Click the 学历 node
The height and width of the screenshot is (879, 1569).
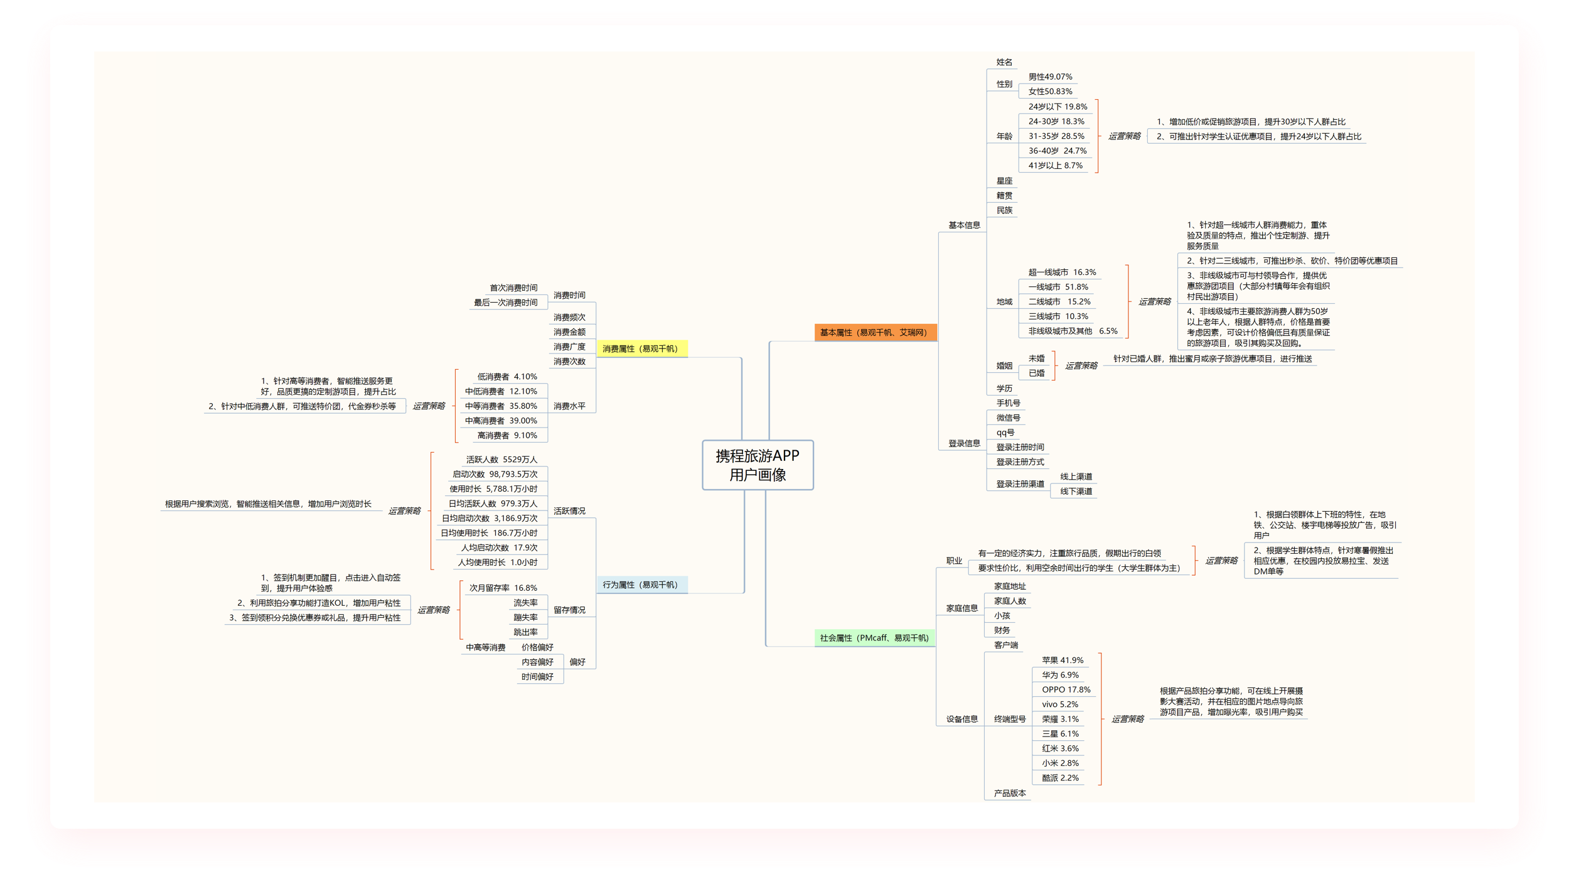1004,388
